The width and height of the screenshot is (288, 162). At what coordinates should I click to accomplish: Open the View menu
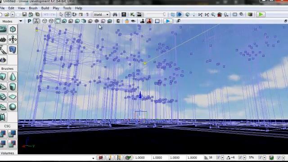[22, 8]
